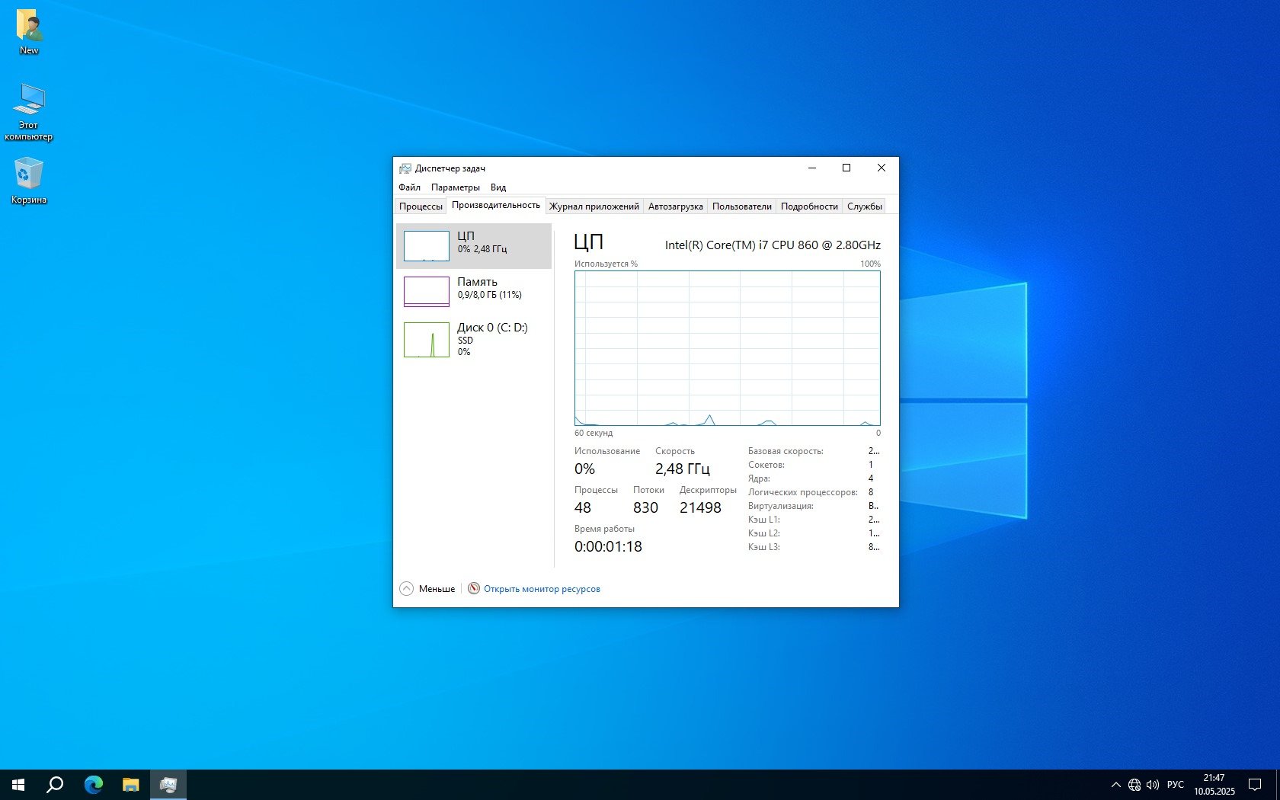Open the Параметры menu
Screen dimensions: 1280x800
(455, 187)
